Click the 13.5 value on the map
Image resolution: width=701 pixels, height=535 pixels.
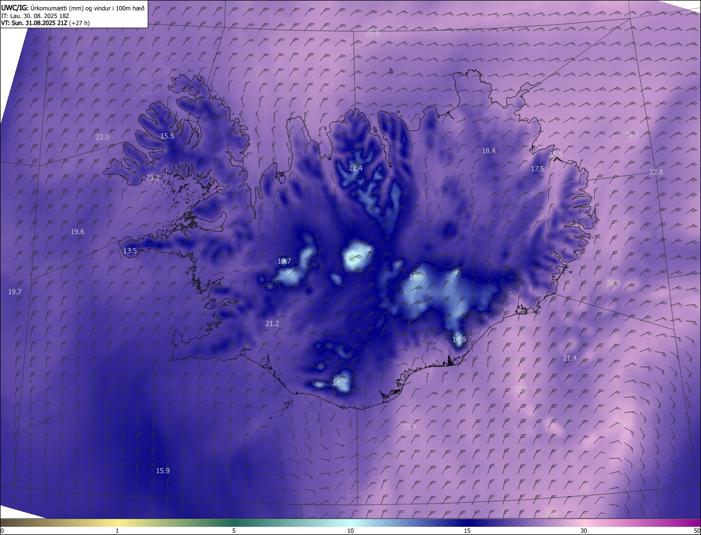point(130,251)
